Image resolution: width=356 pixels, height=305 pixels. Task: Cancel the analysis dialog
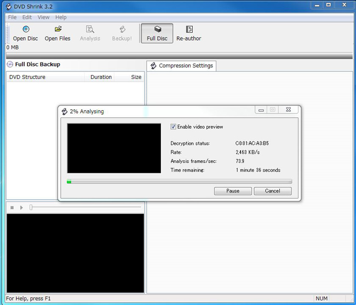(x=273, y=191)
